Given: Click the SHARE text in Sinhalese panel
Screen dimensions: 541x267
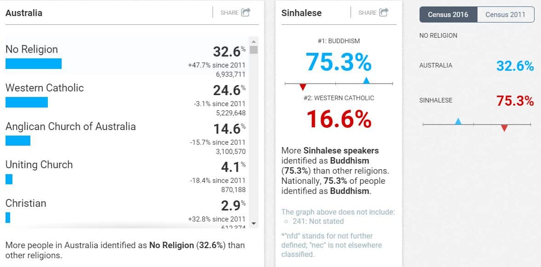Looking at the screenshot, I should (x=367, y=13).
